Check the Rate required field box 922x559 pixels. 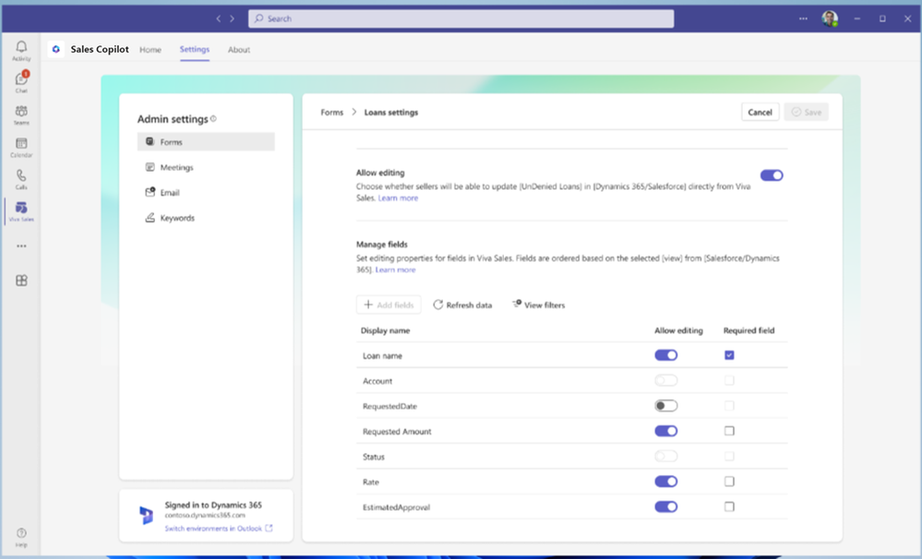(x=729, y=482)
